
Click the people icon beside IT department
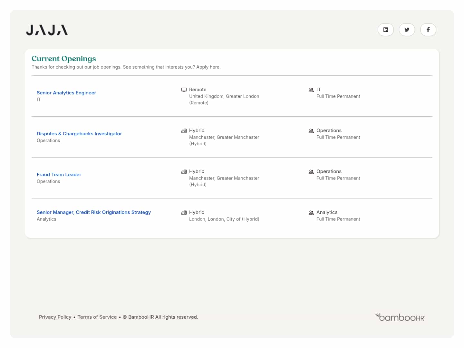click(311, 90)
